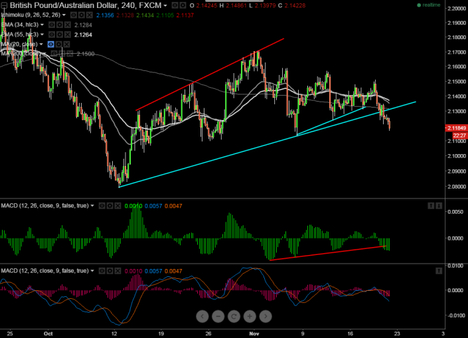The image size is (468, 338).
Task: Toggle visibility of the lower MACD pane indicator
Action: click(102, 271)
